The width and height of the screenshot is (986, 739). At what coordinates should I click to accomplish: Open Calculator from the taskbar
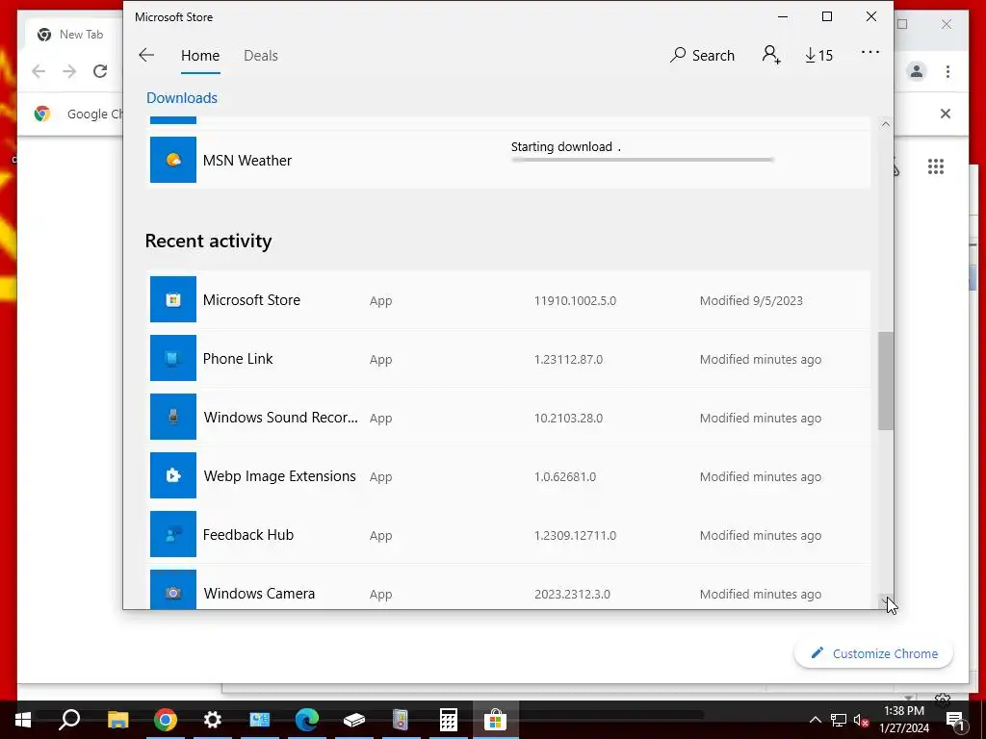click(x=449, y=720)
